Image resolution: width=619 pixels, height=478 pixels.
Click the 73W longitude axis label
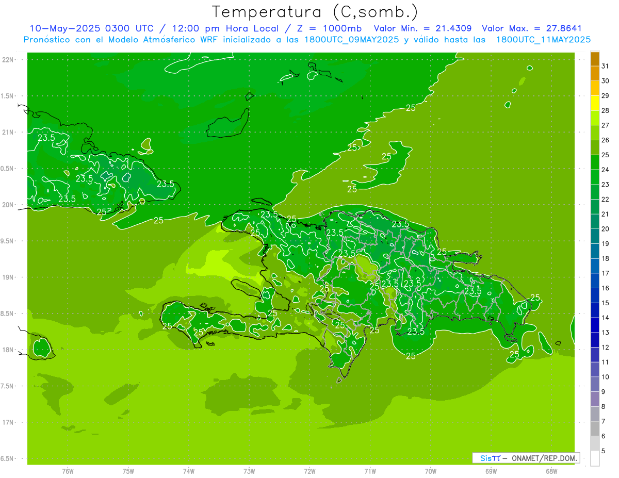coord(249,471)
